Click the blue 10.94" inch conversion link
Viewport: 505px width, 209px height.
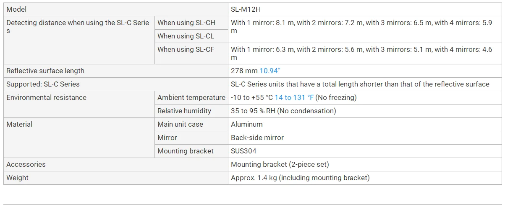tap(270, 71)
